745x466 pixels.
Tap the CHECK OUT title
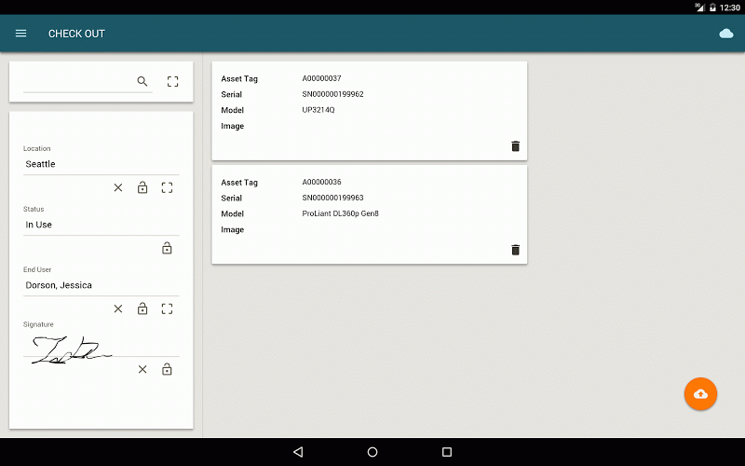tap(76, 34)
